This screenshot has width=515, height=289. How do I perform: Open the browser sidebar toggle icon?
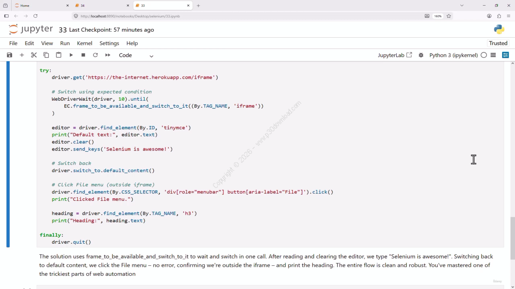[6, 16]
